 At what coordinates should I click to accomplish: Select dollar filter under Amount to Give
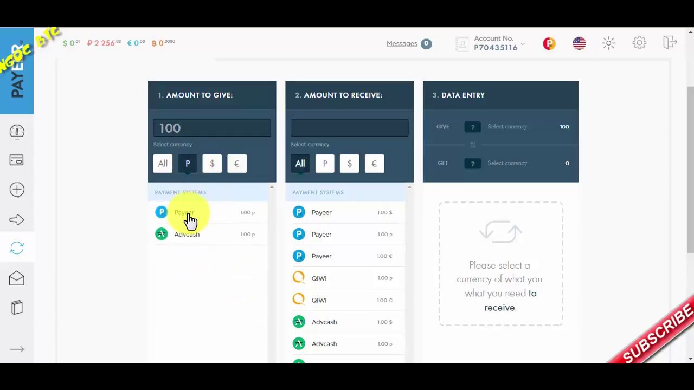pos(212,164)
